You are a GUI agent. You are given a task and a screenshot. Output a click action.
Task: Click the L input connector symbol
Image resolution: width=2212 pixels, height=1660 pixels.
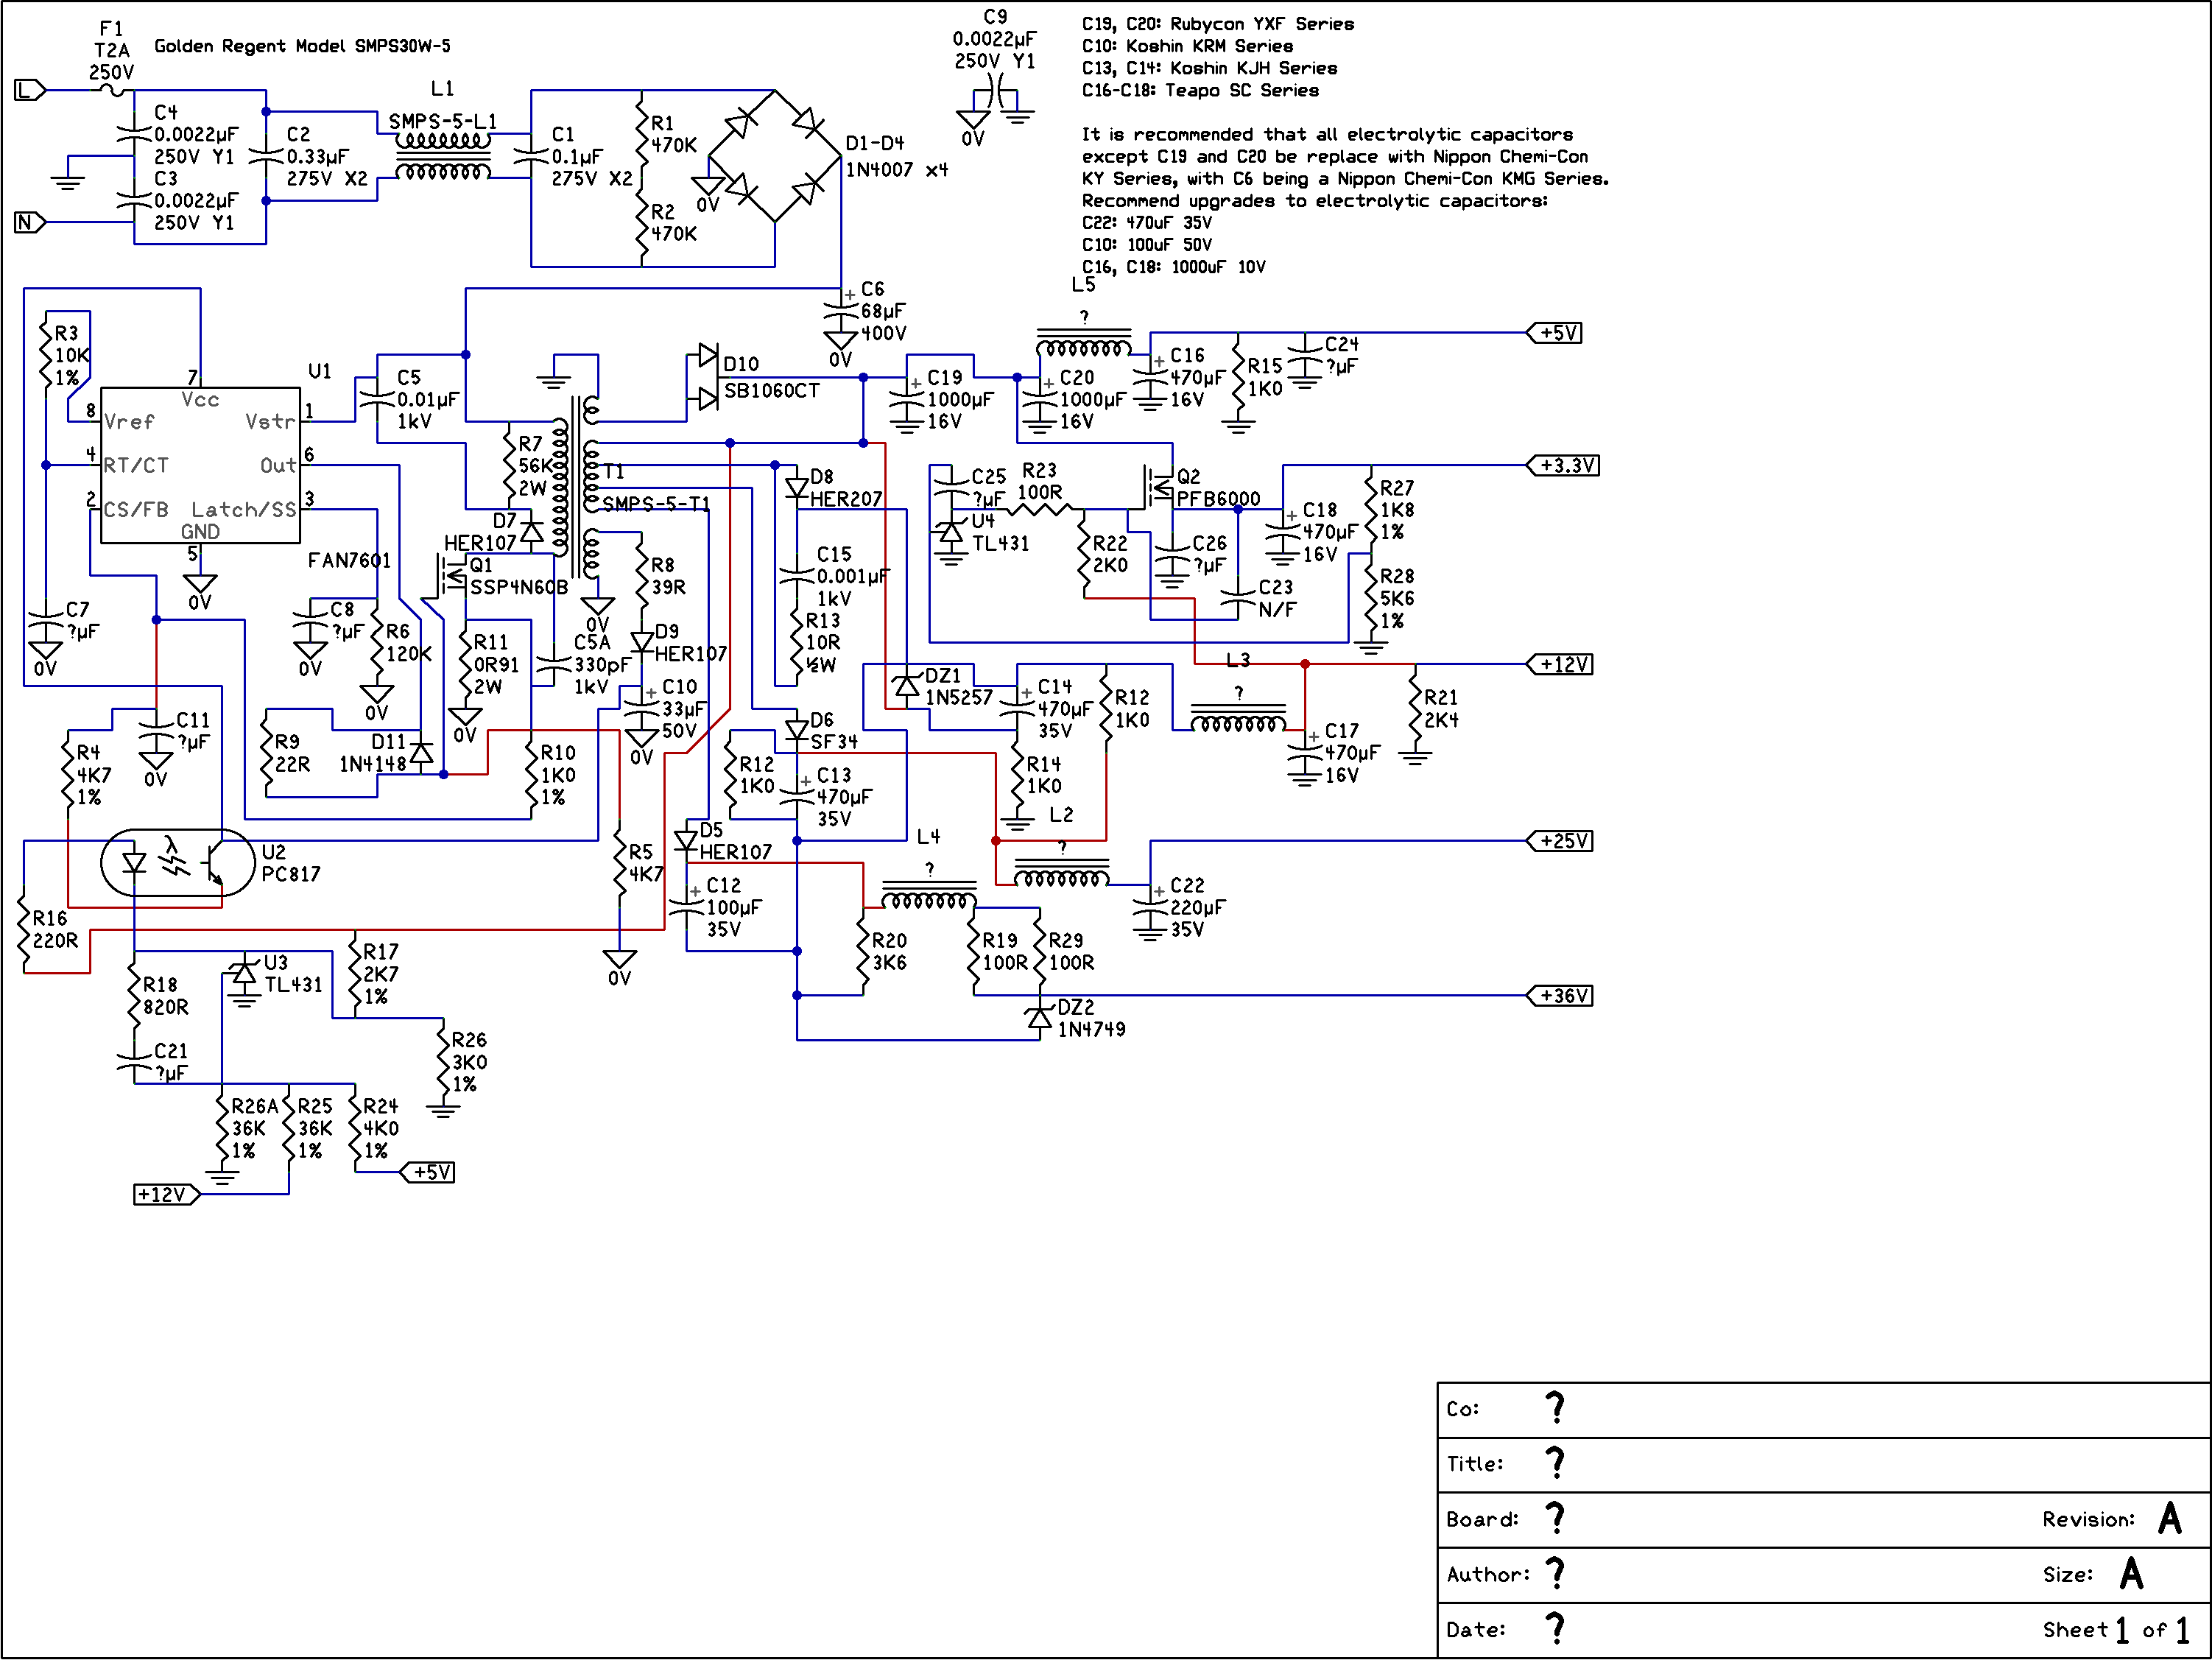[30, 90]
